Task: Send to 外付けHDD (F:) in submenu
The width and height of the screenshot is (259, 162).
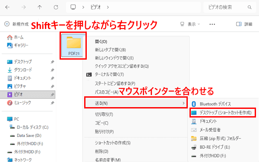Action: [213, 156]
